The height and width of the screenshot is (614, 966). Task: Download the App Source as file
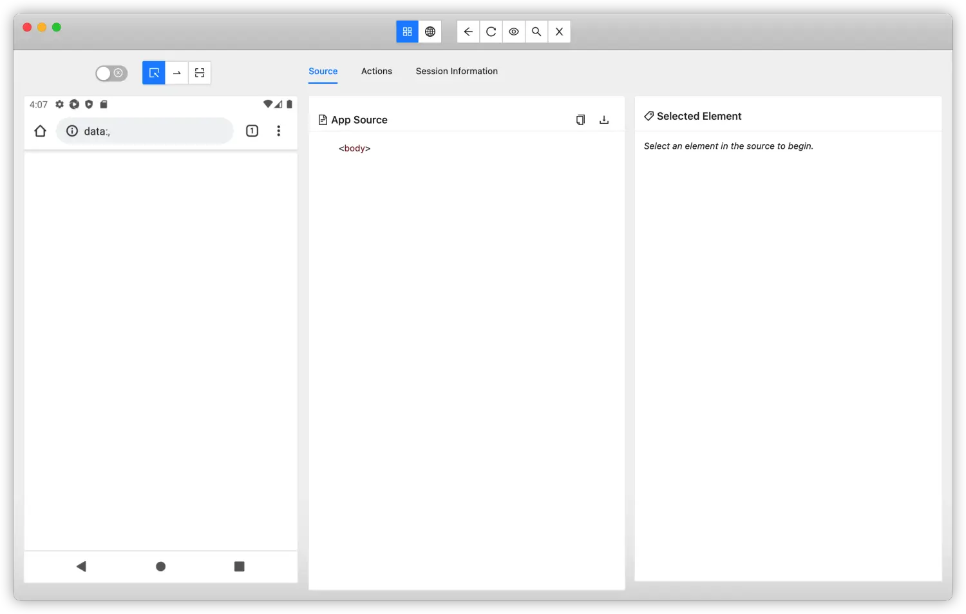[604, 120]
